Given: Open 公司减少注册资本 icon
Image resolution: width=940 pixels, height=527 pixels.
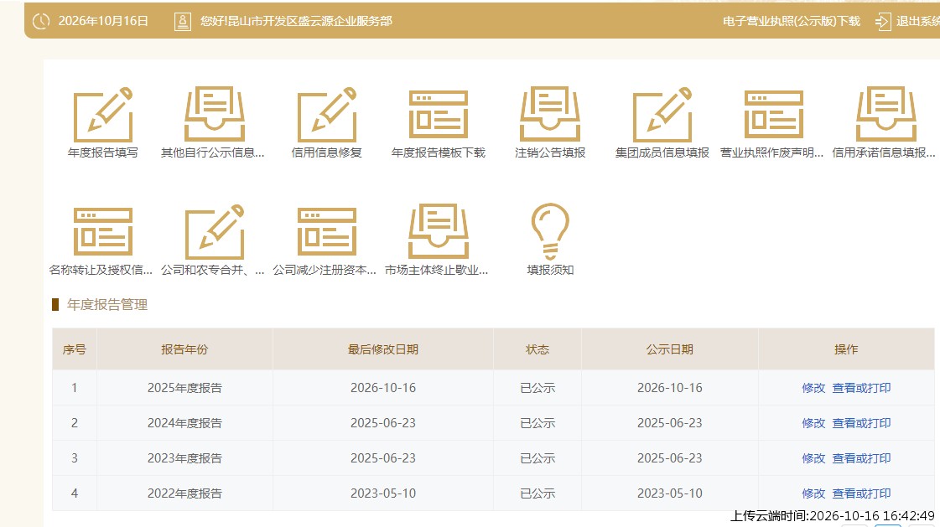Looking at the screenshot, I should click(x=327, y=232).
